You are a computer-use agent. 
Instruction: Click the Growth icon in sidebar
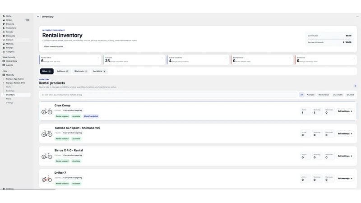pyautogui.click(x=4, y=32)
